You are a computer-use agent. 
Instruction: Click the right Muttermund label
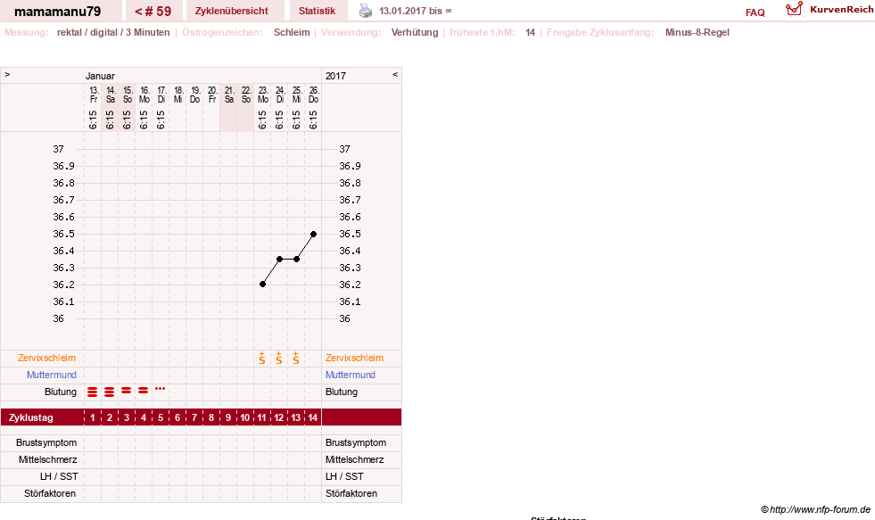(x=351, y=375)
